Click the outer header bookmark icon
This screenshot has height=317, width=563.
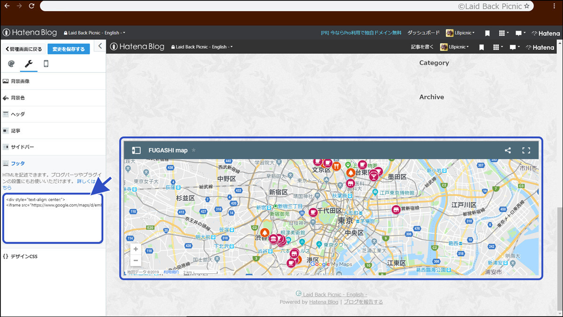click(x=487, y=33)
